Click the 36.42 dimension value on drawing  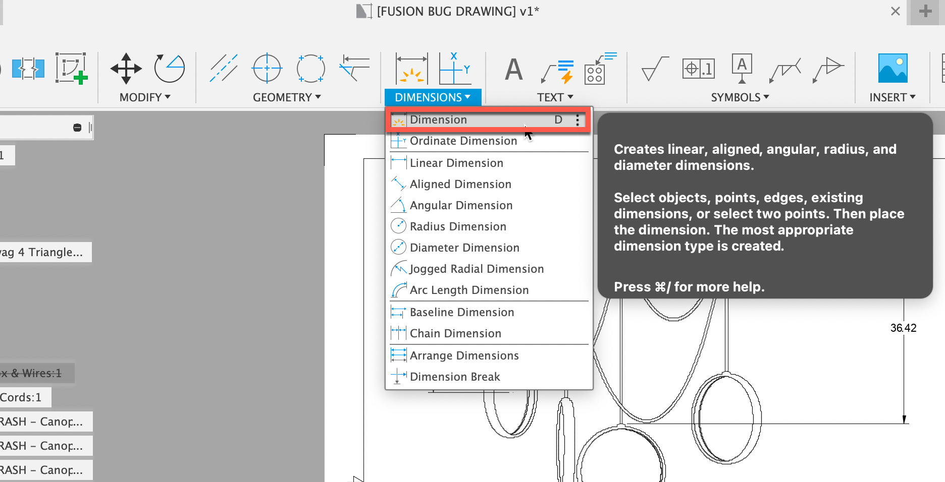pos(903,328)
